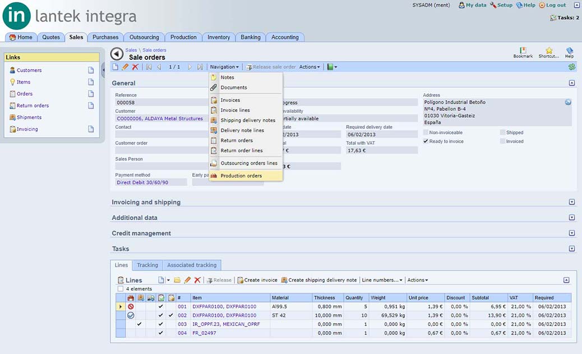Go to the next record
Image resolution: width=582 pixels, height=354 pixels.
point(190,67)
